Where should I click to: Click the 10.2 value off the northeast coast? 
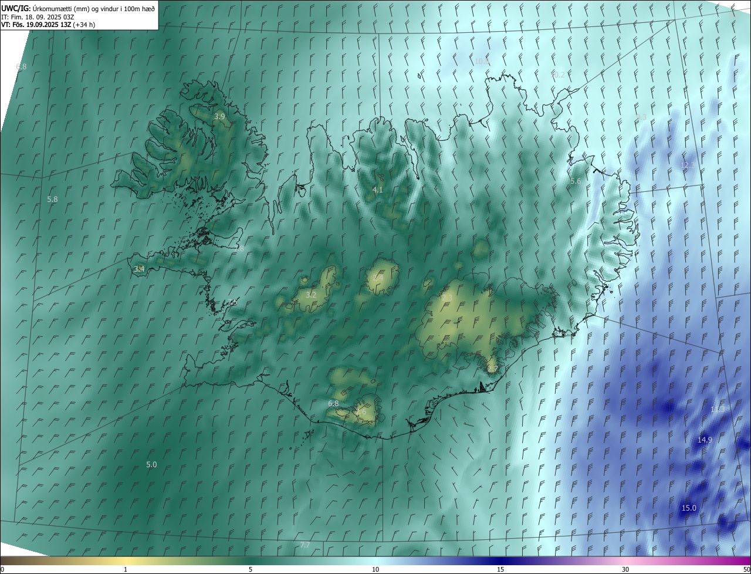point(558,75)
